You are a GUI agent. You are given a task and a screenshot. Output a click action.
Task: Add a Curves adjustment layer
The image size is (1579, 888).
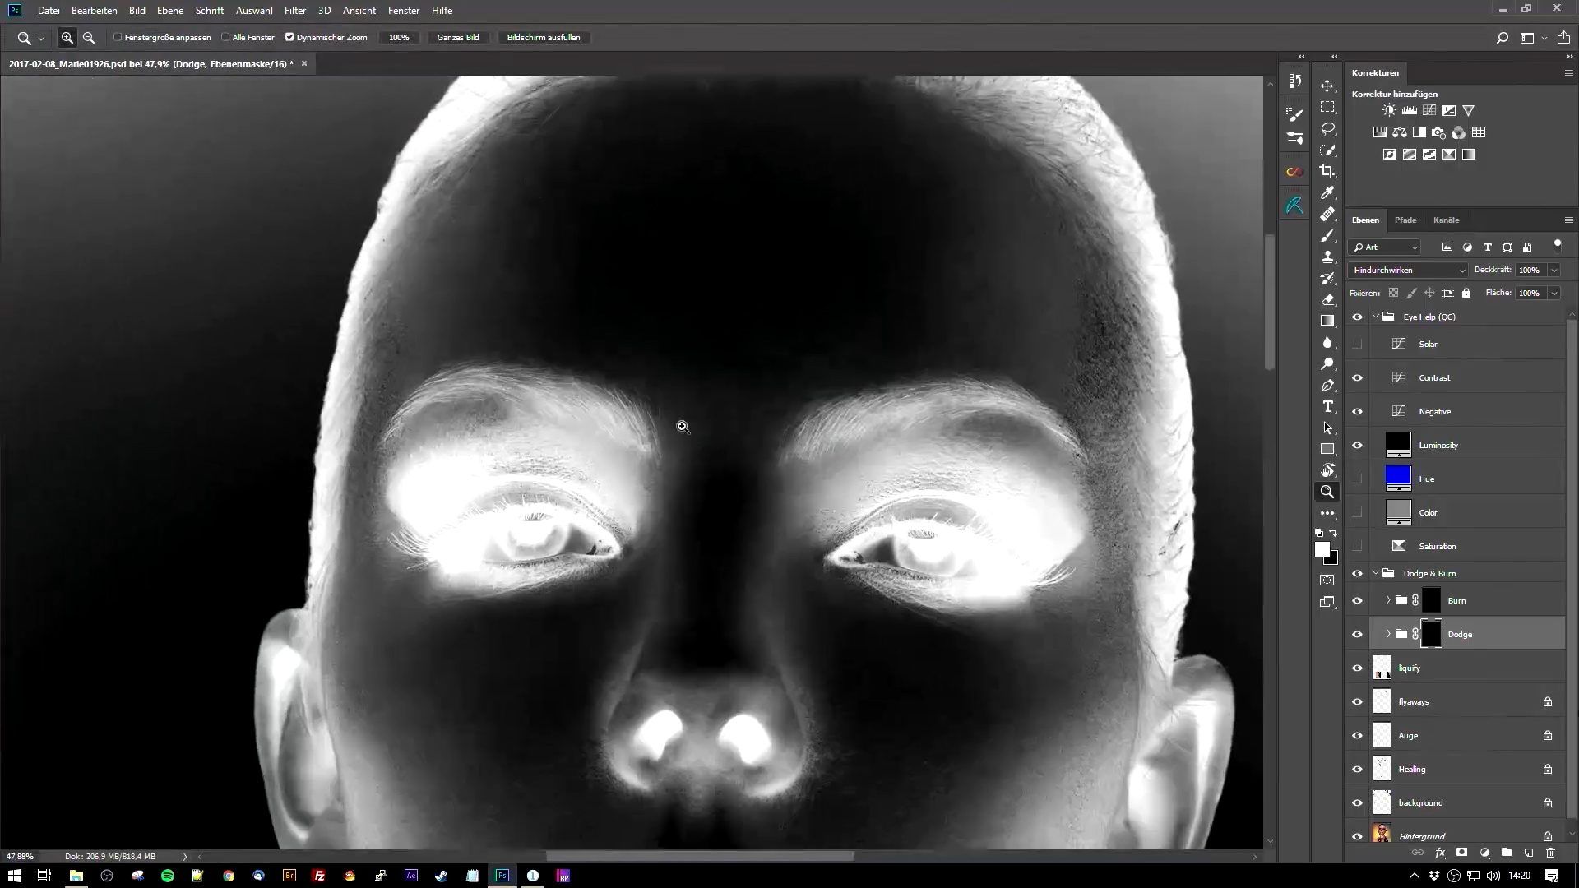(x=1429, y=110)
